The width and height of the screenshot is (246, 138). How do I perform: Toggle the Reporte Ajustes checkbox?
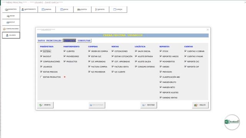pos(161,92)
